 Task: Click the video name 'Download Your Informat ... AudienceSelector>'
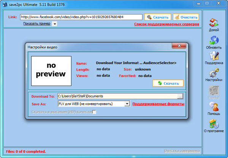(x=136, y=63)
